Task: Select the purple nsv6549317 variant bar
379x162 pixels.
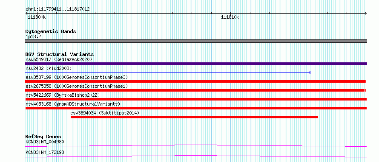Action: click(196, 64)
